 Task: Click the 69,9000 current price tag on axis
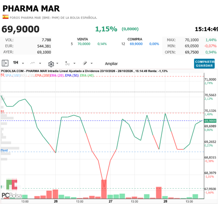tap(210, 121)
